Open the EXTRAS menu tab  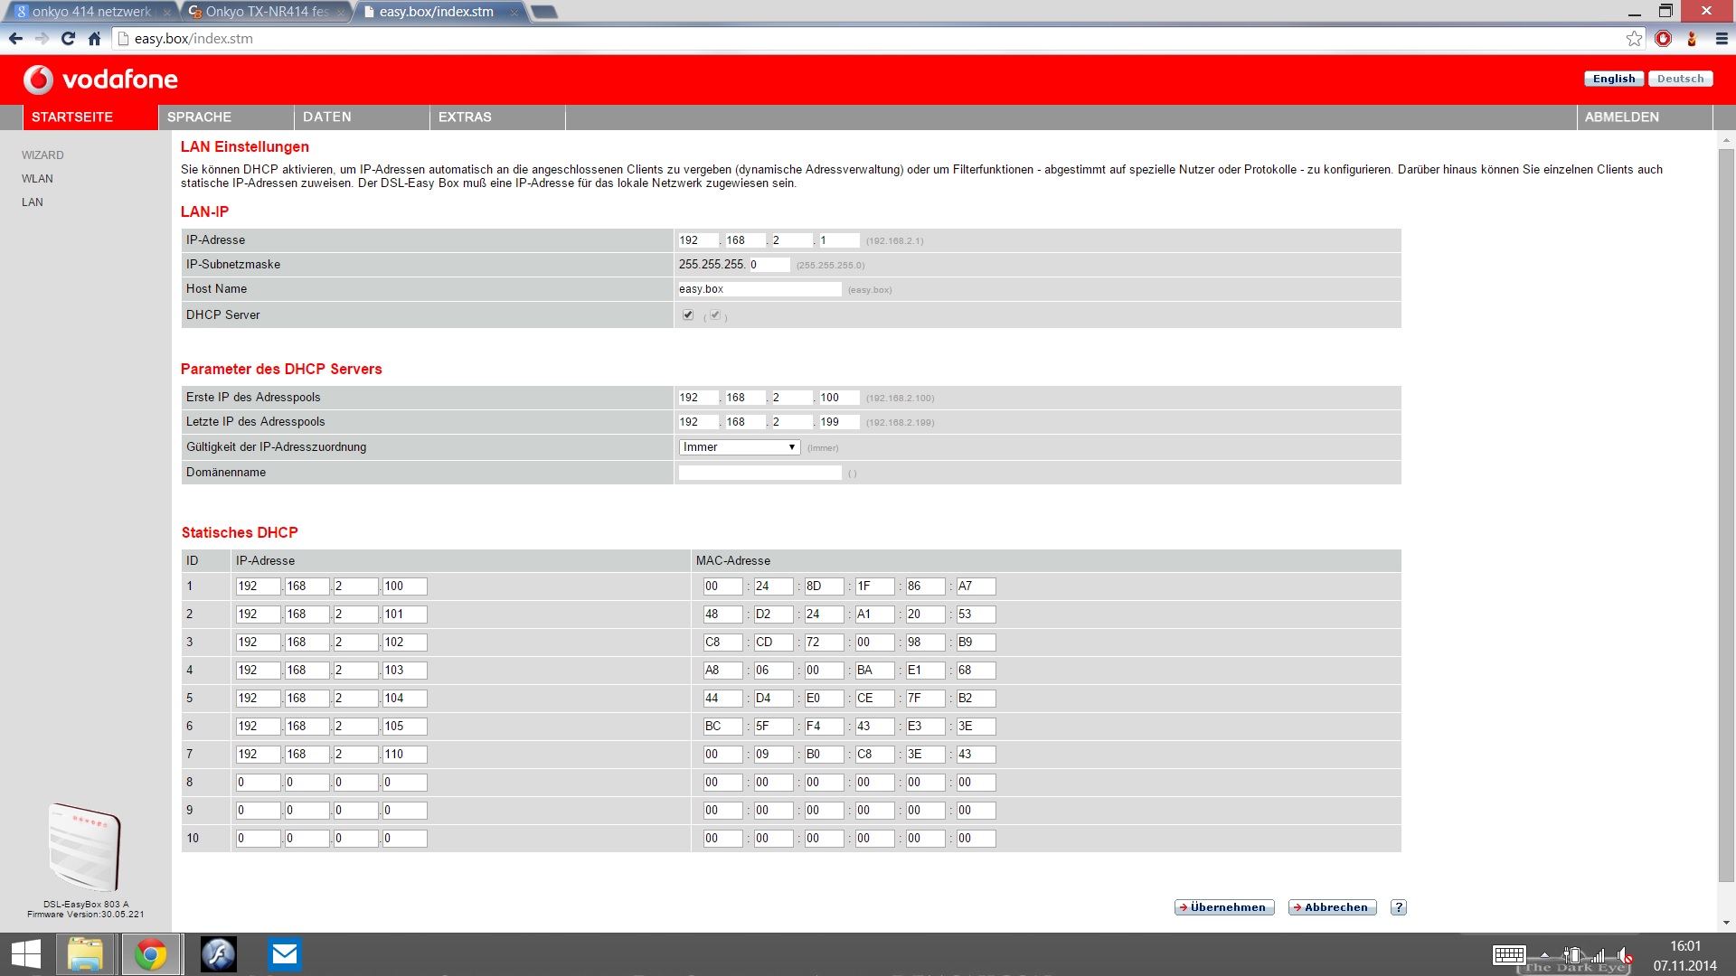pos(465,117)
